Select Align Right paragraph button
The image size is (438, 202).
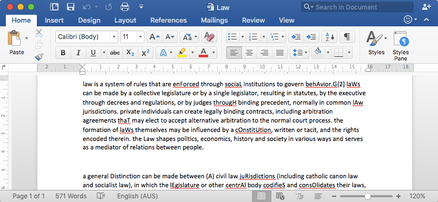[265, 53]
